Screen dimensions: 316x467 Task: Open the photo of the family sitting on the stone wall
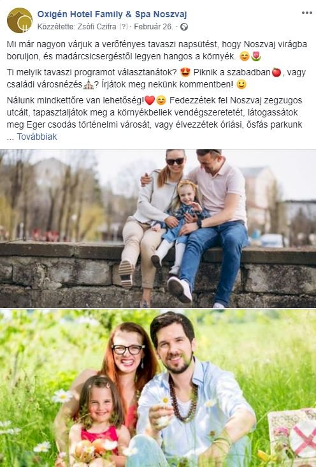[x=158, y=228]
